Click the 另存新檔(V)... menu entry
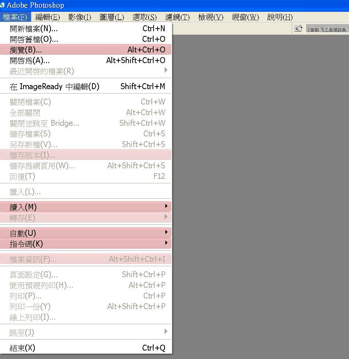 [x=85, y=144]
